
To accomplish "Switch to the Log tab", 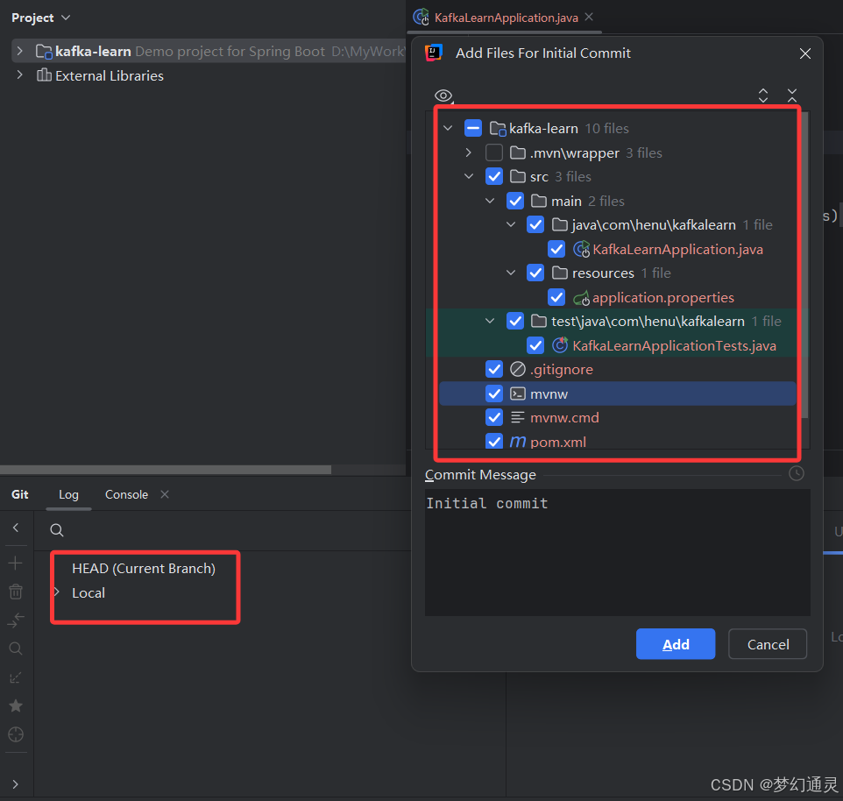I will [69, 494].
